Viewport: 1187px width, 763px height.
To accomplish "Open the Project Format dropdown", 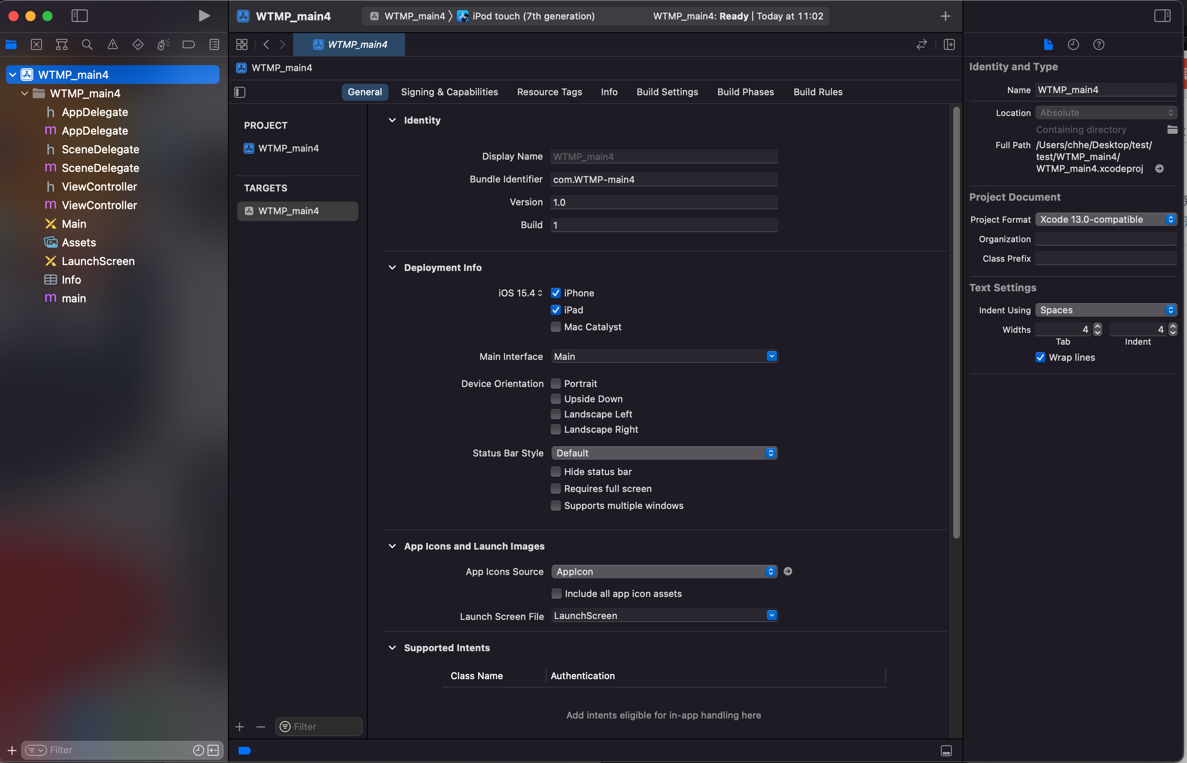I will coord(1106,219).
